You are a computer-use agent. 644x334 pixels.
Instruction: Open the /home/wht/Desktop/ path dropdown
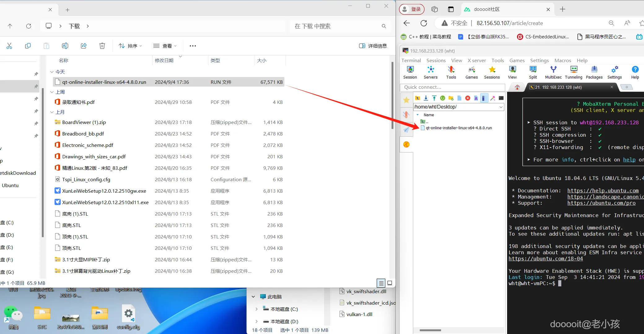point(501,107)
